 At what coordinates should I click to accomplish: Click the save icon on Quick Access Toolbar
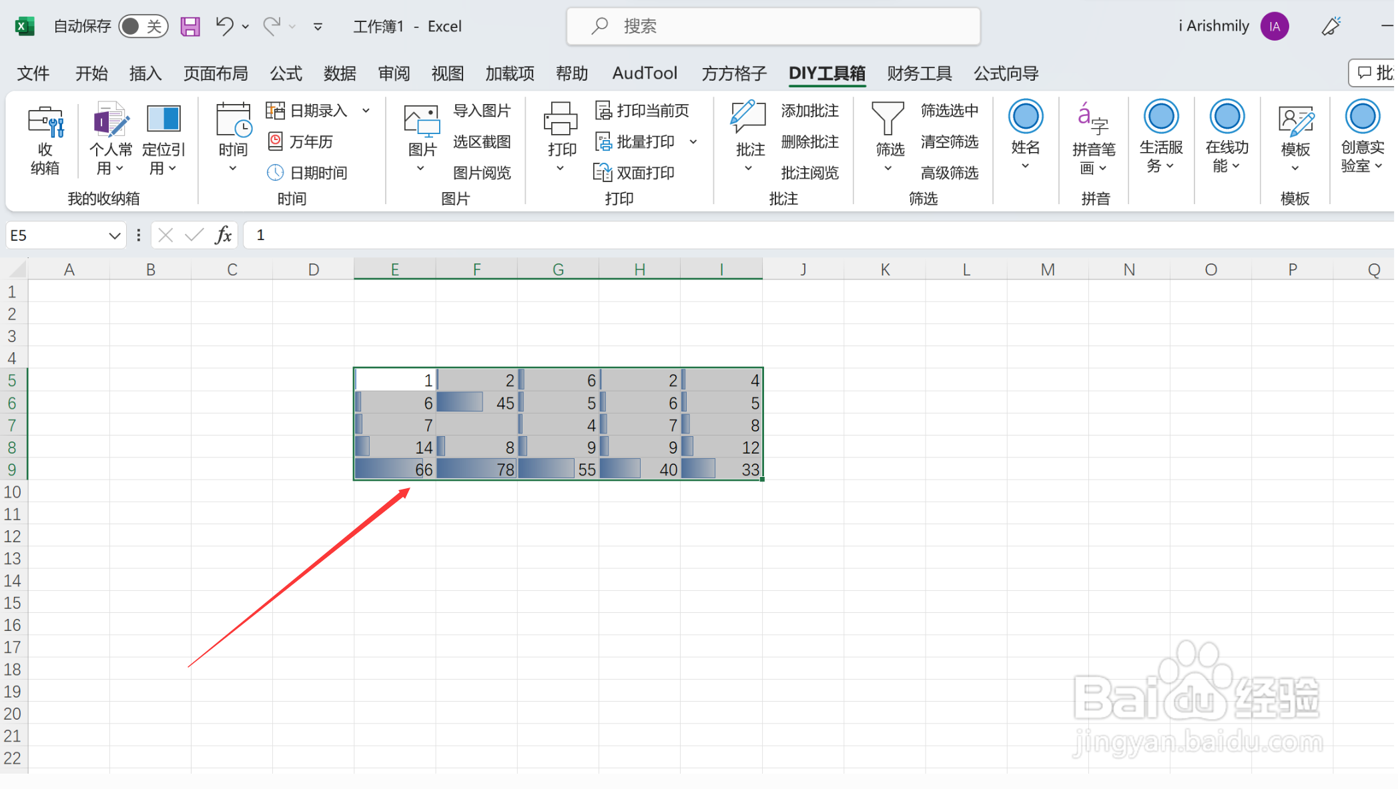coord(190,26)
